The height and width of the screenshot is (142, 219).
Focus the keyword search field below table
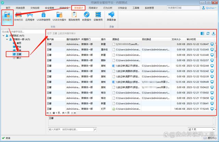(x=71, y=129)
